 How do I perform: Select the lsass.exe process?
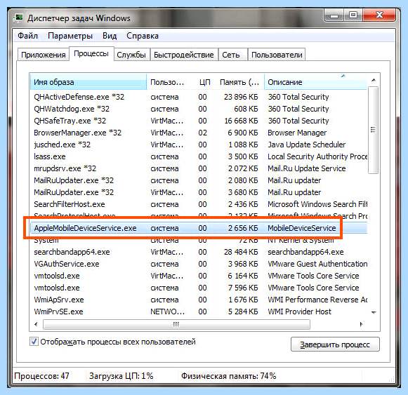tap(199, 156)
